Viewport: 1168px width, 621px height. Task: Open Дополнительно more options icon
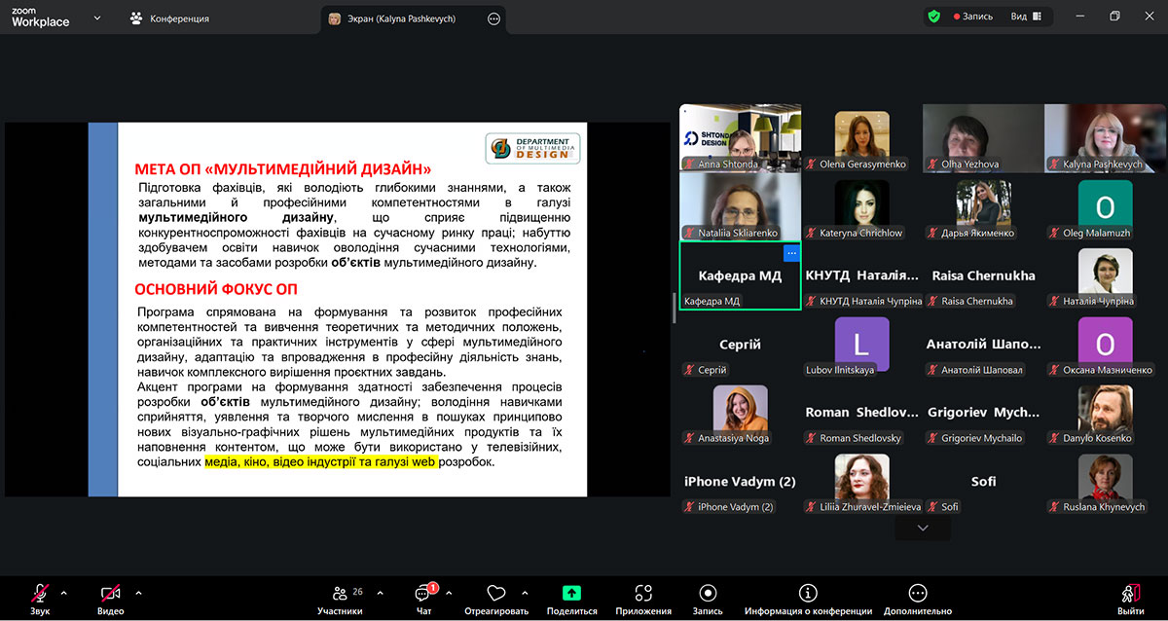(x=917, y=593)
